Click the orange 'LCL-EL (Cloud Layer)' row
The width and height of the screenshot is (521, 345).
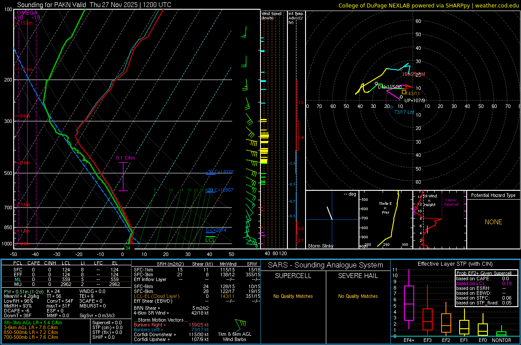pyautogui.click(x=197, y=296)
